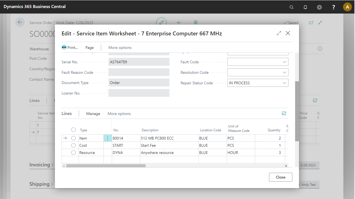This screenshot has width=355, height=199.
Task: Open row options dots for Item 80014
Action: coord(108,138)
